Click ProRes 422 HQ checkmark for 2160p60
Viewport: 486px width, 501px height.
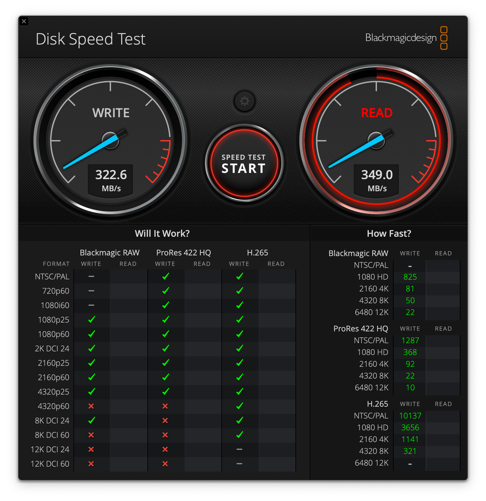pyautogui.click(x=166, y=377)
